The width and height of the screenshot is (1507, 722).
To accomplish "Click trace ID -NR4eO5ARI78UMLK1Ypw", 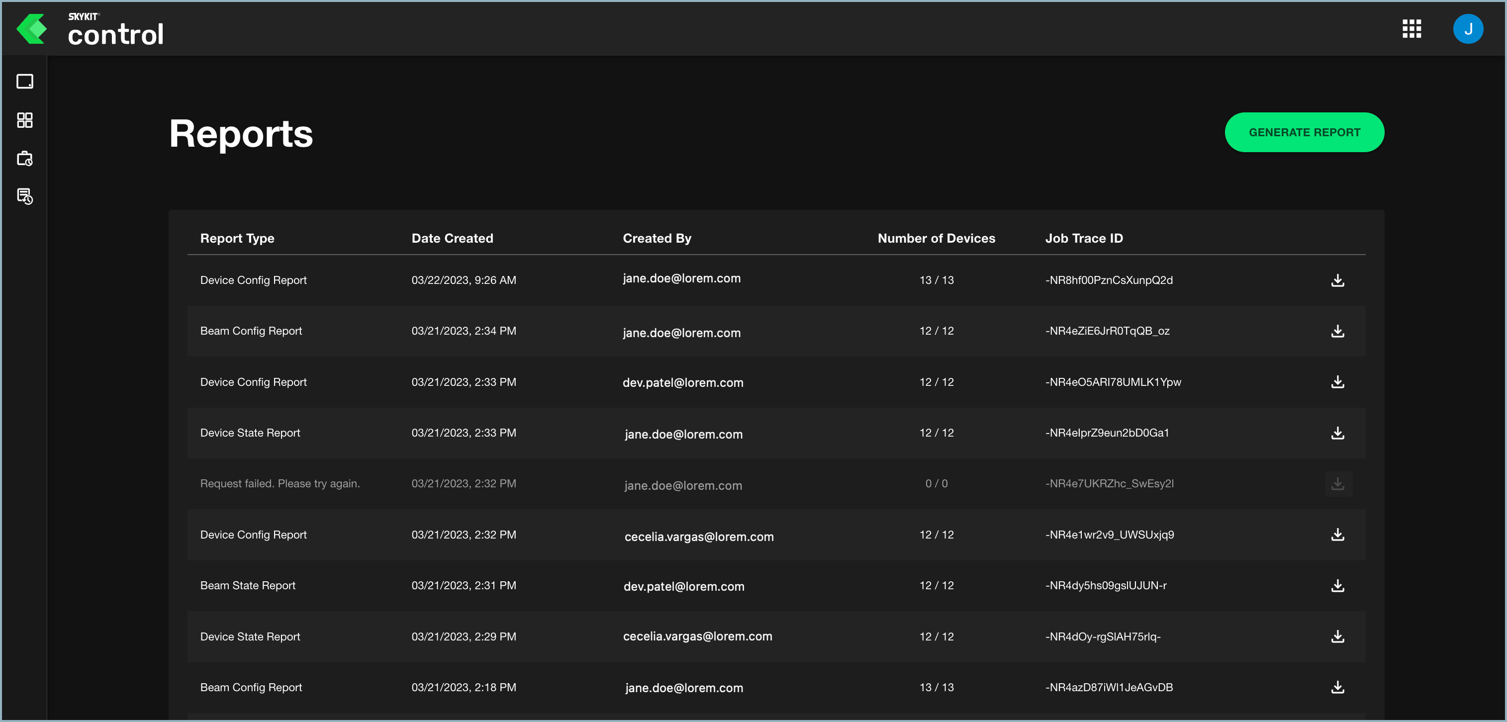I will pos(1113,382).
